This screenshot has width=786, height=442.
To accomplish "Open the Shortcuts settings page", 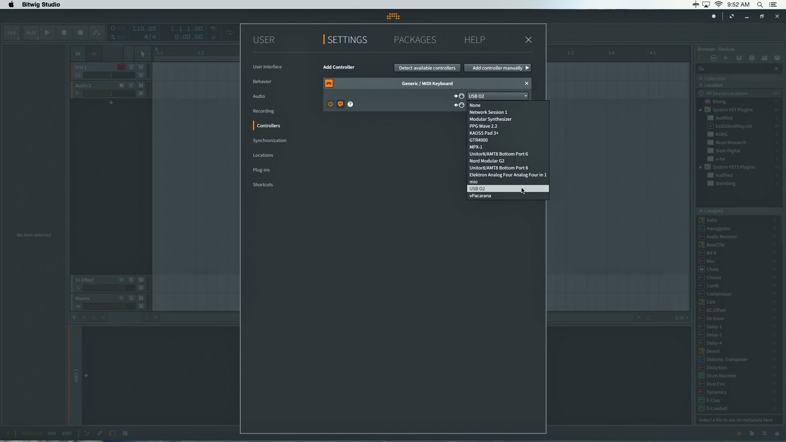I will [x=263, y=185].
